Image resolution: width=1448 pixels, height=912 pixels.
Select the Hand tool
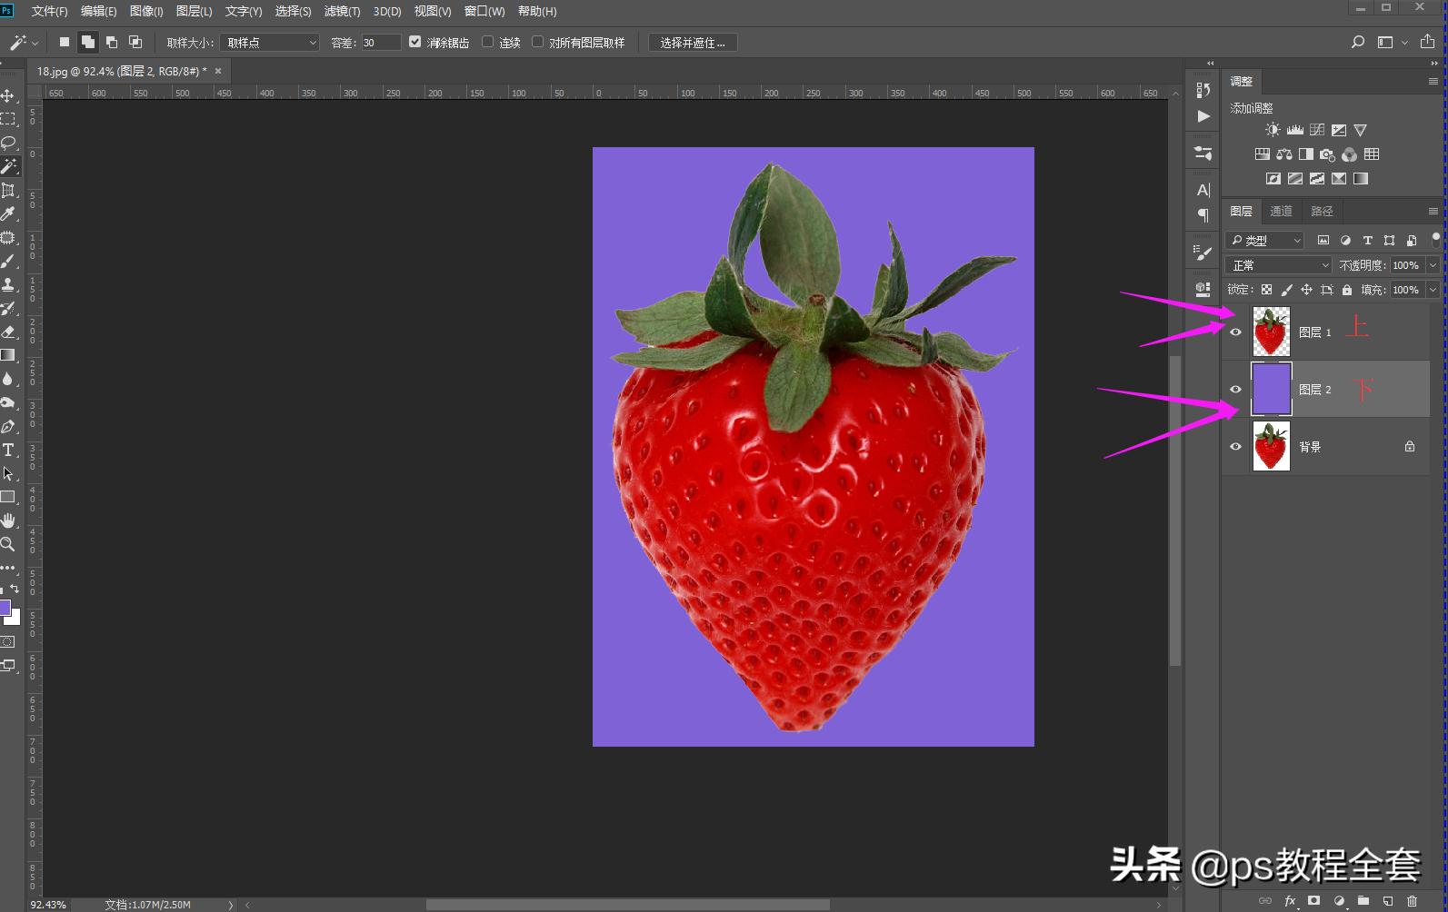coord(8,520)
